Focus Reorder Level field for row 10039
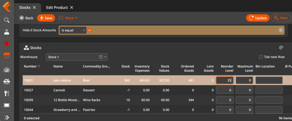The height and width of the screenshot is (121, 292). pyautogui.click(x=225, y=100)
